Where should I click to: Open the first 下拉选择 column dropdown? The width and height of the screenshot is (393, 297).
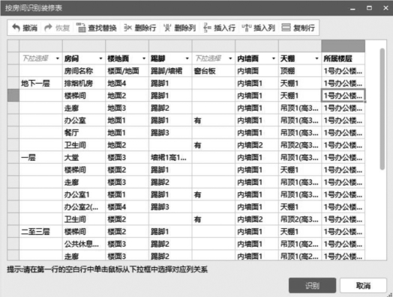point(58,58)
